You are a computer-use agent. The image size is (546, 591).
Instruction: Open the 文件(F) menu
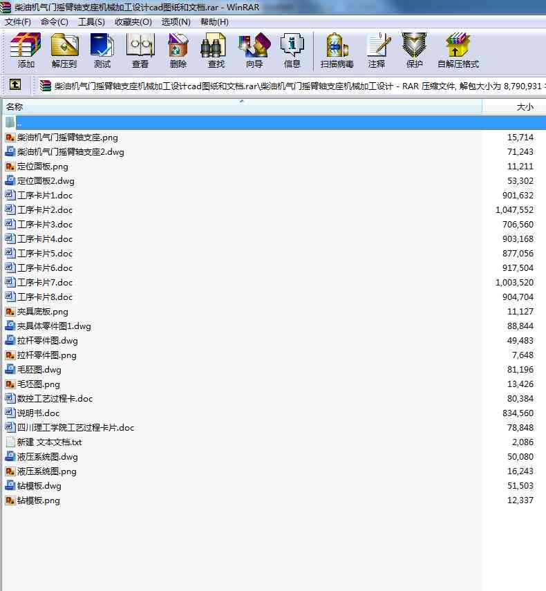pos(18,21)
